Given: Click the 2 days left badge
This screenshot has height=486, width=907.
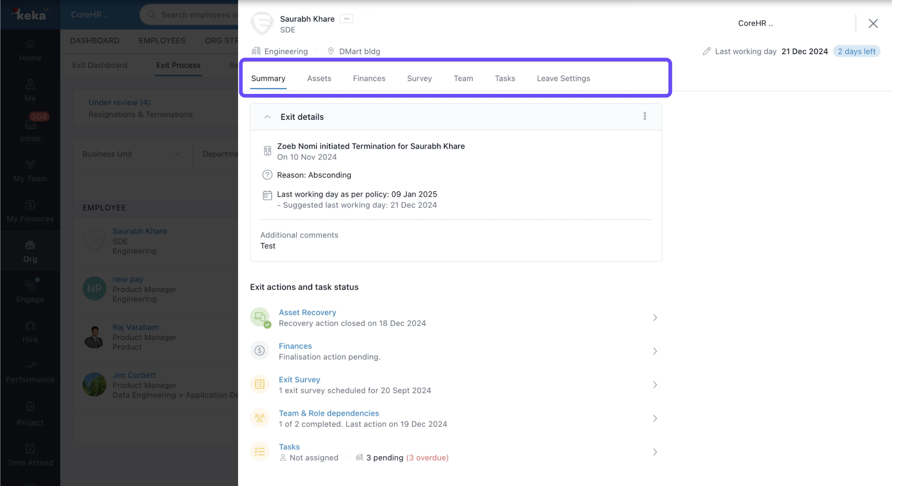Looking at the screenshot, I should [x=856, y=51].
